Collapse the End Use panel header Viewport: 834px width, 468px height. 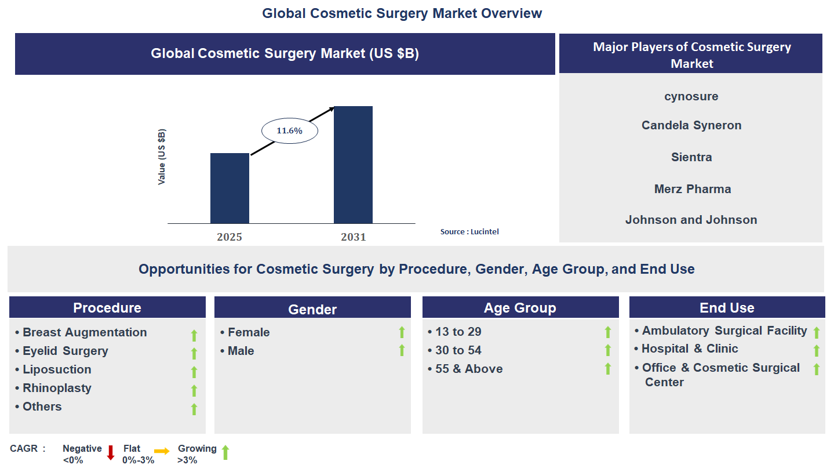727,307
